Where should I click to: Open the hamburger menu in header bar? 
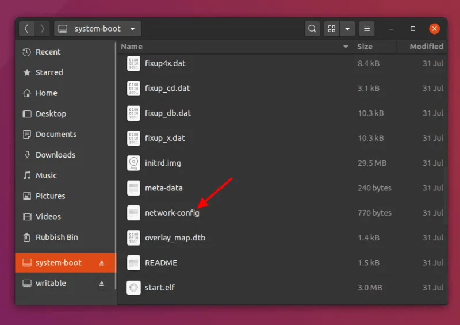coord(366,29)
